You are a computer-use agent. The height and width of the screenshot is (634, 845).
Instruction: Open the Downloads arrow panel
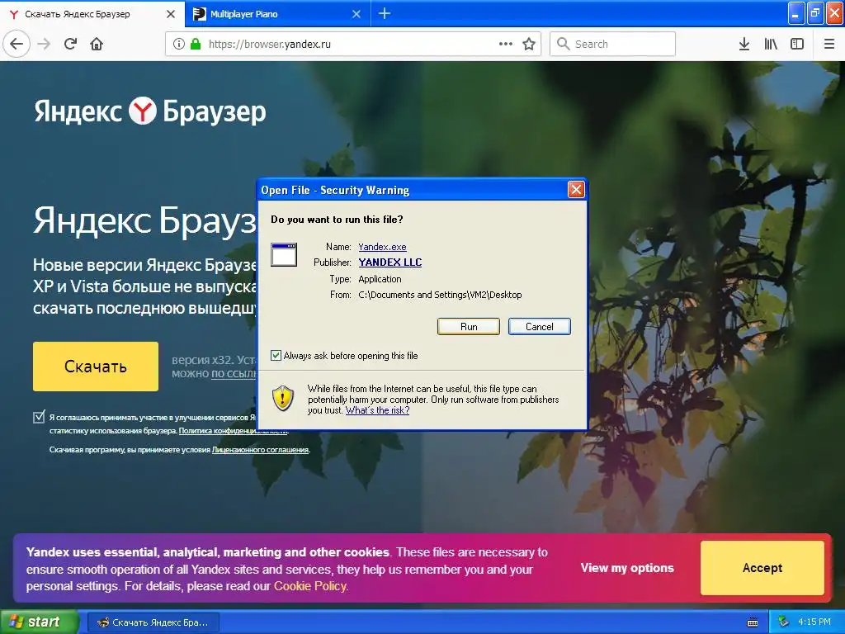(744, 44)
